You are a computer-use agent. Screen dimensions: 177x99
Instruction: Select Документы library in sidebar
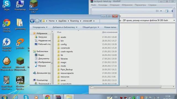click(42, 59)
